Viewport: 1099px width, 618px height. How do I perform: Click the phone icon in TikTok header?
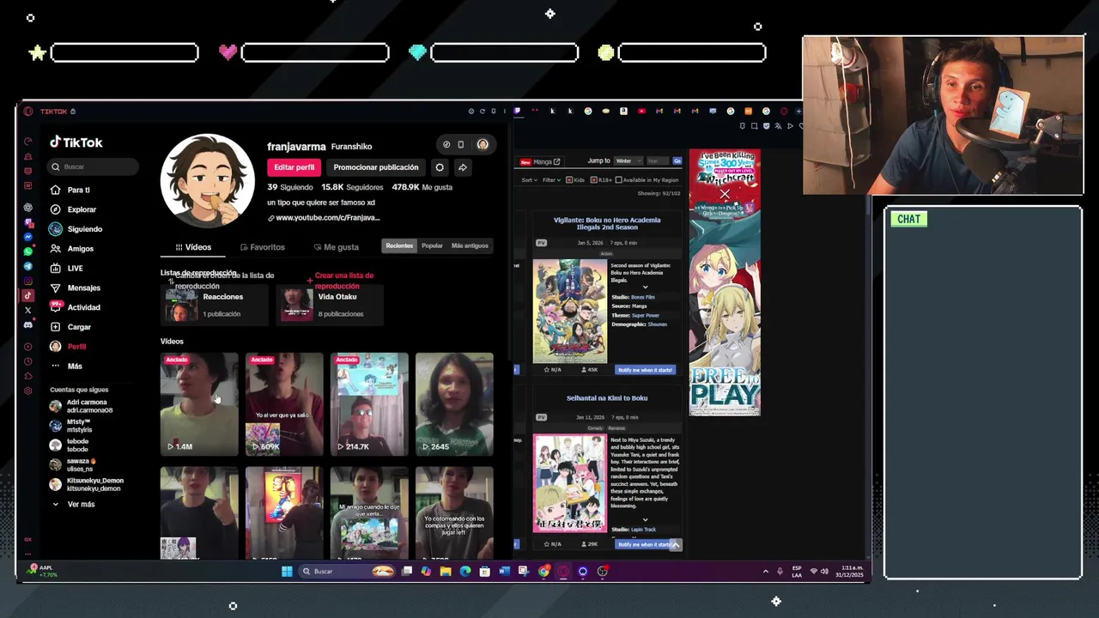pos(460,144)
